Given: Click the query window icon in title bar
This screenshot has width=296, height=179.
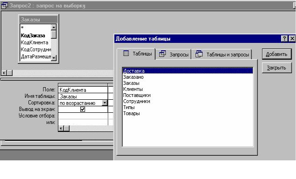Looking at the screenshot, I should [x=4, y=5].
